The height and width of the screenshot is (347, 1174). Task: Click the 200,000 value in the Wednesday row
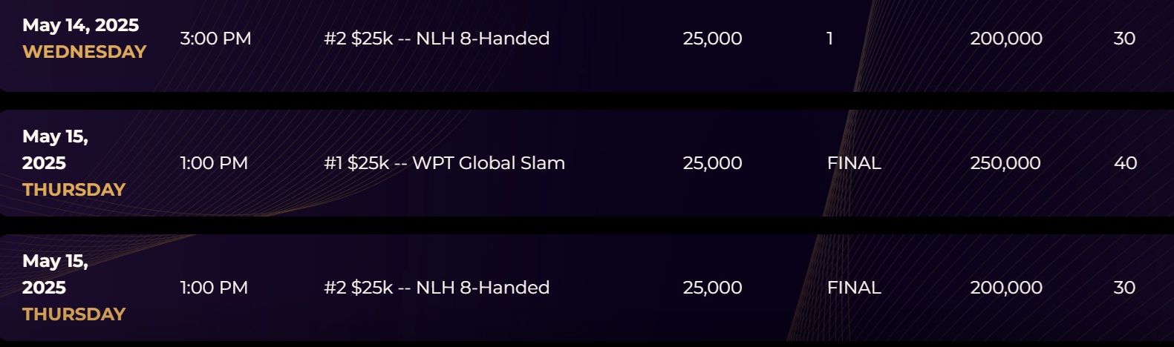point(1006,39)
